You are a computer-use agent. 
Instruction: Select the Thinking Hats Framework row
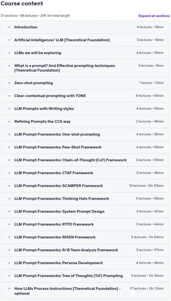click(85, 199)
